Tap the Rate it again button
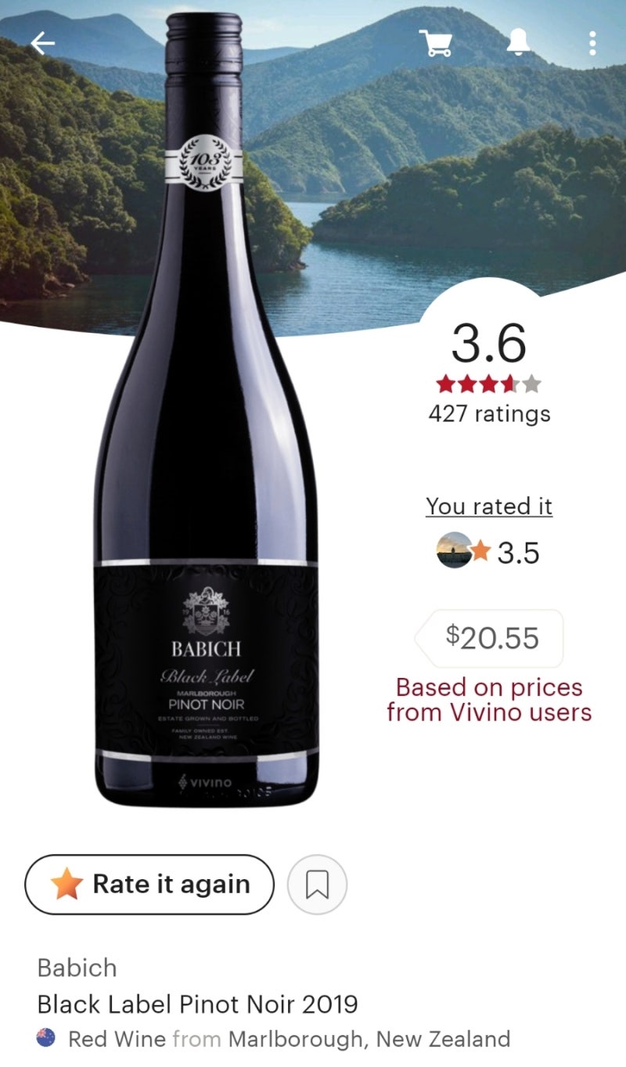Viewport: 626px width, 1067px height. click(149, 885)
